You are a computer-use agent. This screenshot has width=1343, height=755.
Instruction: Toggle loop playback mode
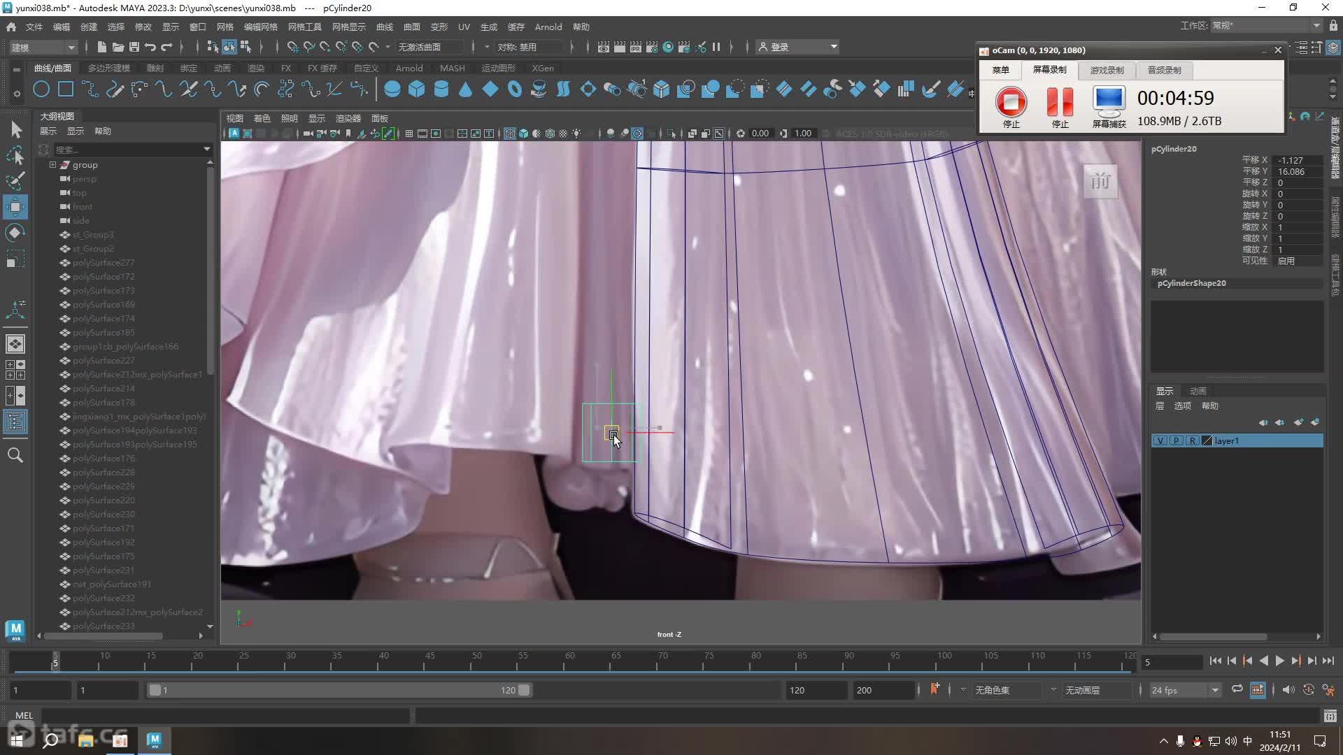[1237, 689]
